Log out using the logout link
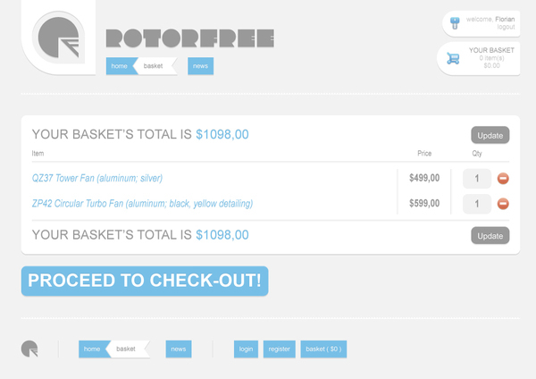Screen dimensions: 536x379 (x=506, y=27)
